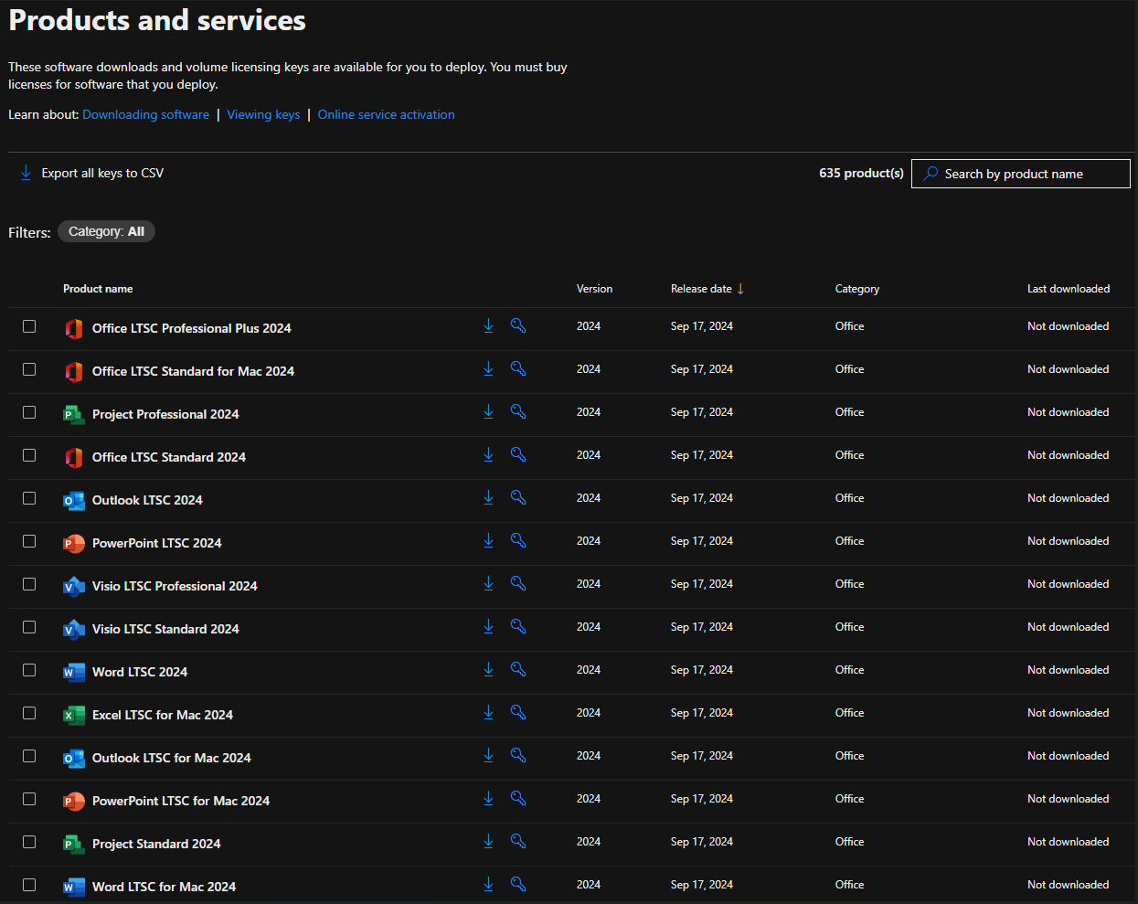1138x904 pixels.
Task: Select the Excel LTSC for Mac 2024 checkbox
Action: coord(29,713)
